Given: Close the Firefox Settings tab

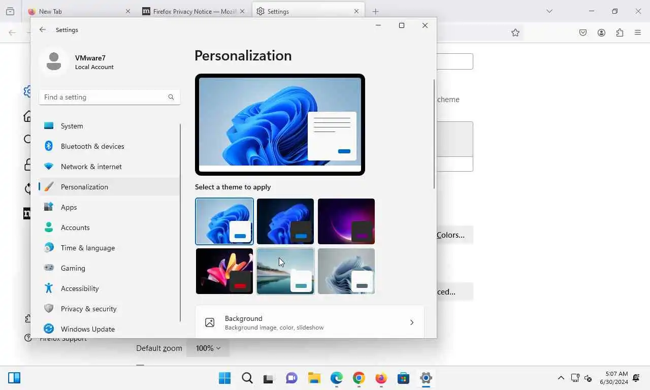Looking at the screenshot, I should (x=356, y=11).
